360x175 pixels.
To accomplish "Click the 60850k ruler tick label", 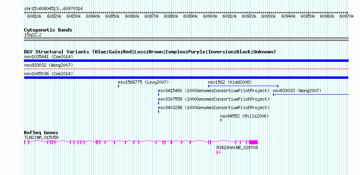I will [112, 16].
